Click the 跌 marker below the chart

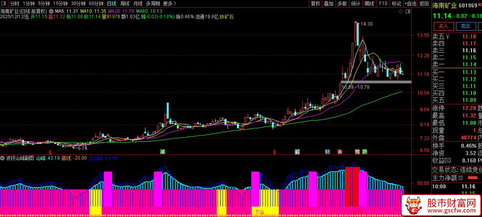tap(365, 152)
